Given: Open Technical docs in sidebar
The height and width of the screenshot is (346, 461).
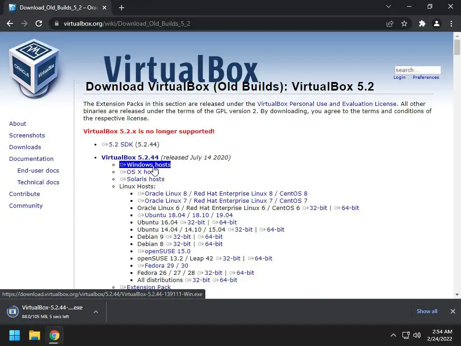Looking at the screenshot, I should pos(38,182).
